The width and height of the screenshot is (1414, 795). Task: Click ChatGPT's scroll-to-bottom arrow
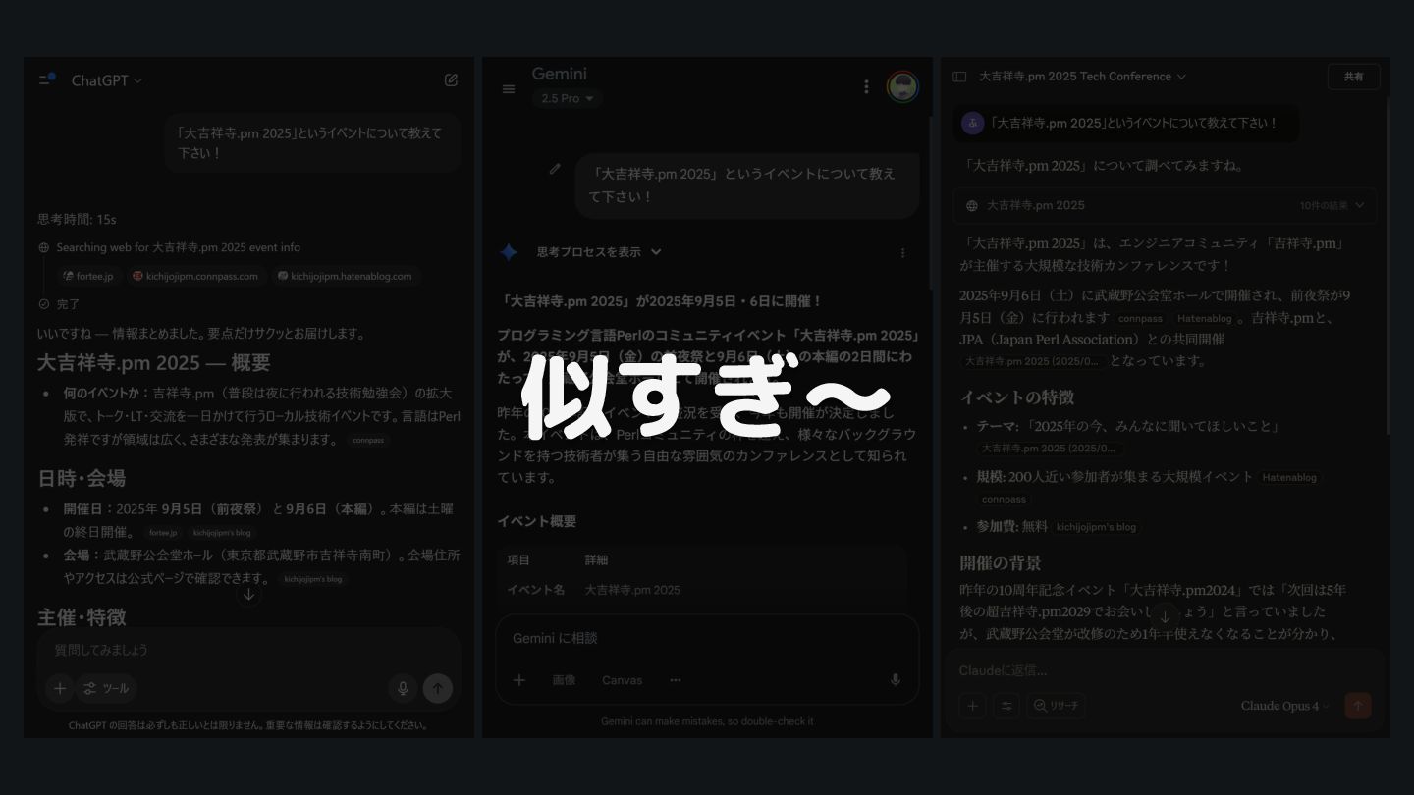248,595
